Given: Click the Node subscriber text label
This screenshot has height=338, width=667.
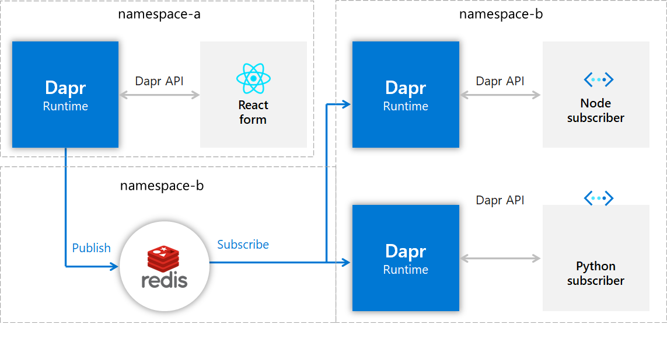Looking at the screenshot, I should click(595, 110).
